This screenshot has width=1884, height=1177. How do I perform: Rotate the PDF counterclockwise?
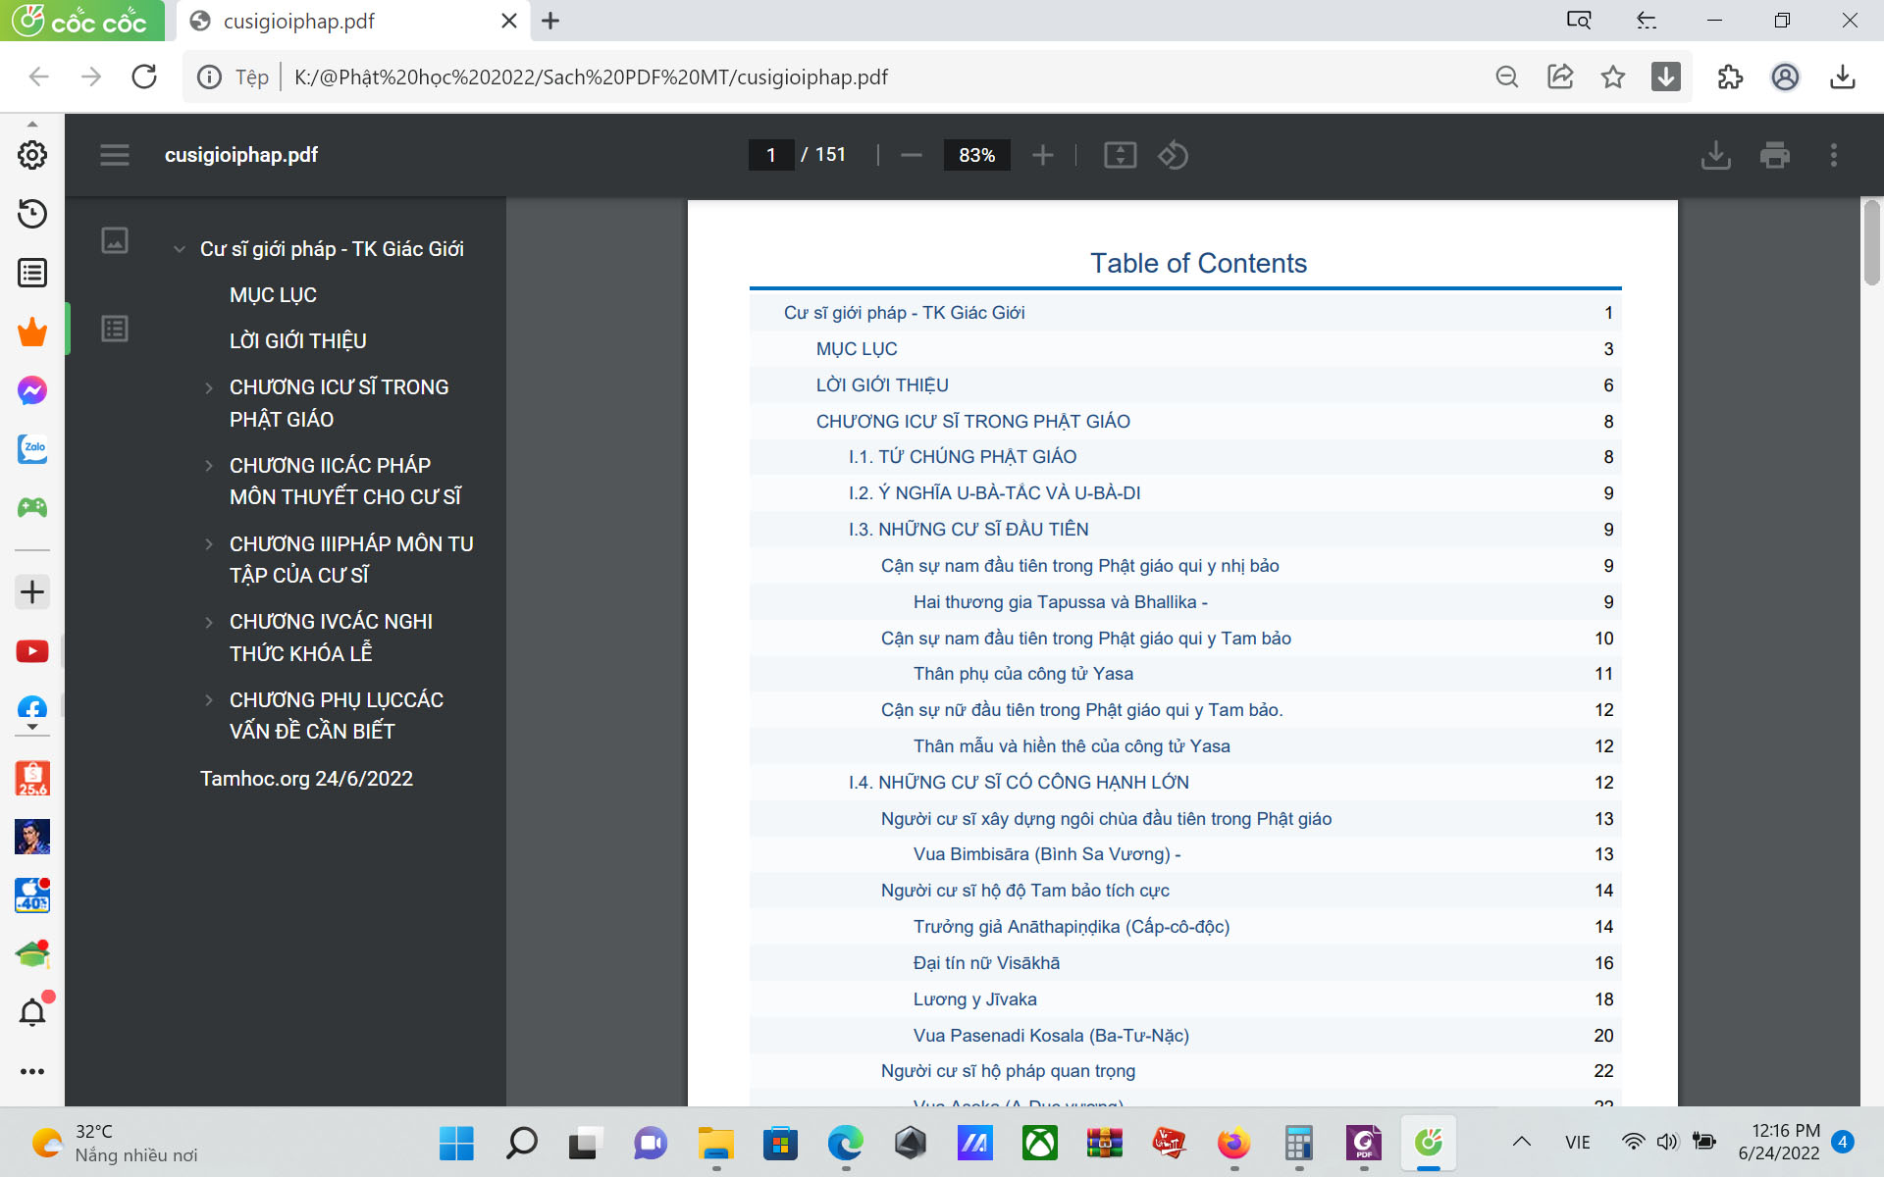coord(1173,155)
